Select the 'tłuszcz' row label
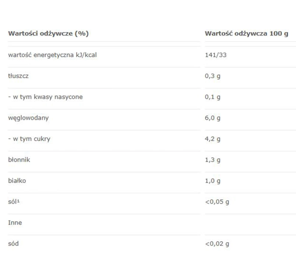The height and width of the screenshot is (277, 296). click(x=18, y=76)
